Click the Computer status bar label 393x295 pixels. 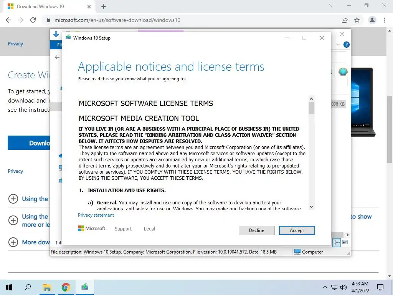pos(312,252)
